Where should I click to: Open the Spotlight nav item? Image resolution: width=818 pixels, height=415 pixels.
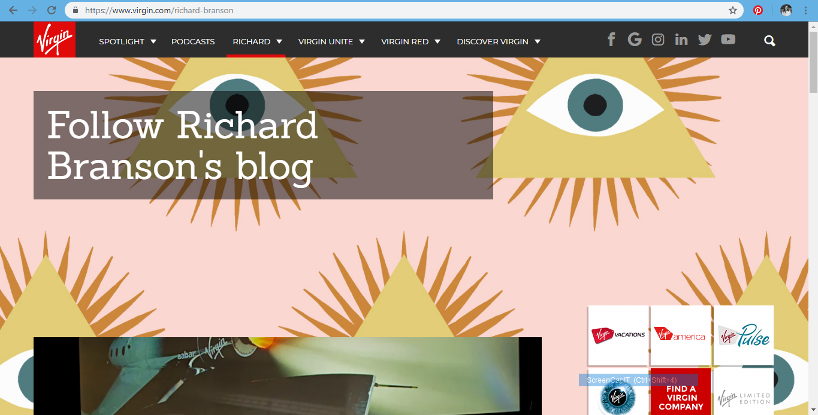(x=122, y=41)
